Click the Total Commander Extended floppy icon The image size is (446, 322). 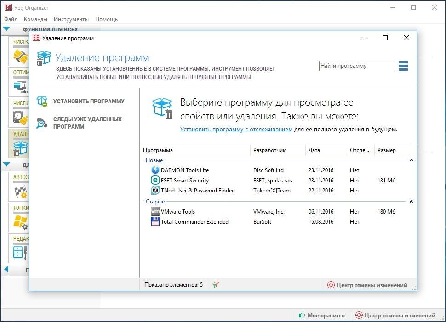pos(155,221)
